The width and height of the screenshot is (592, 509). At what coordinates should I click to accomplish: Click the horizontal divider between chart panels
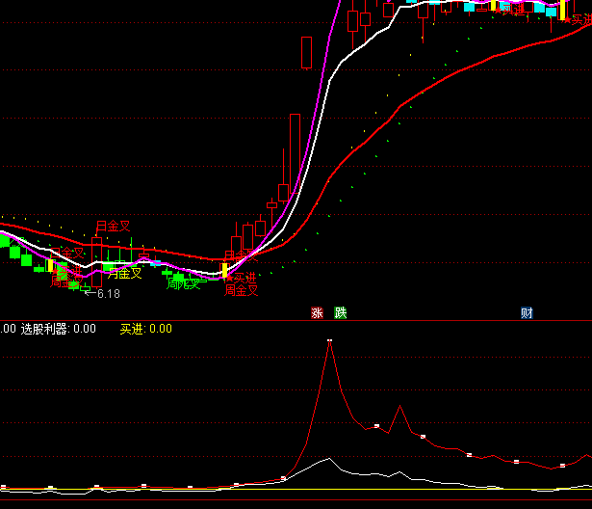[296, 320]
